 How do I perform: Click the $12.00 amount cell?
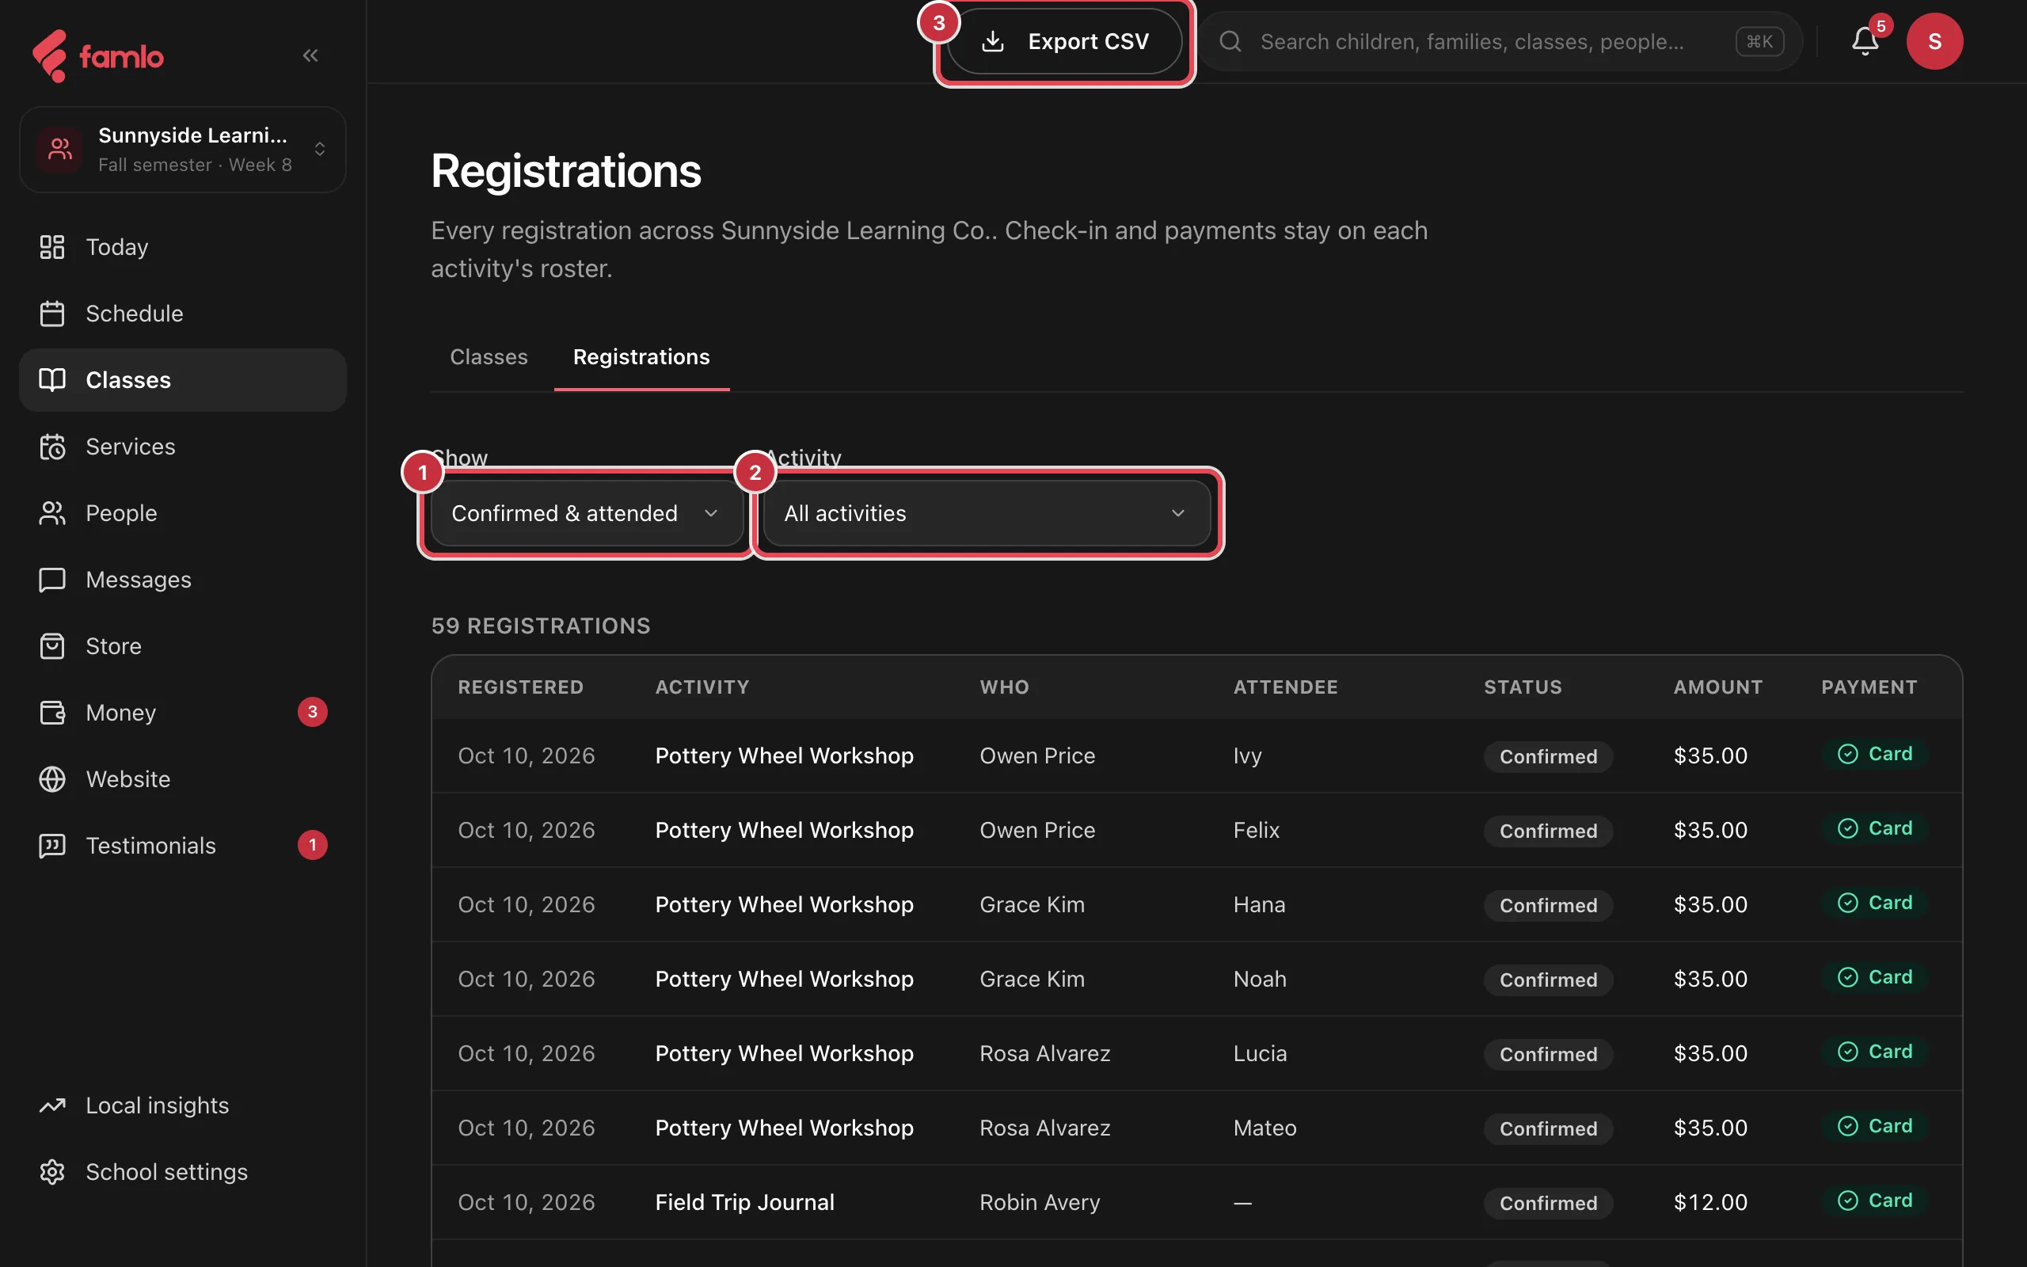pyautogui.click(x=1709, y=1203)
